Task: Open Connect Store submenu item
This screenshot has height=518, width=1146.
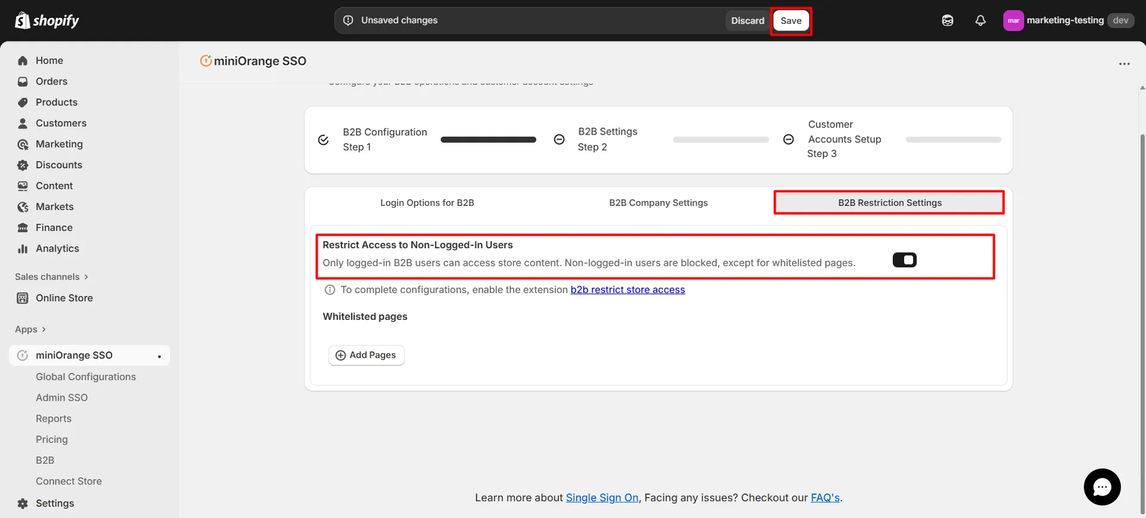Action: [69, 482]
